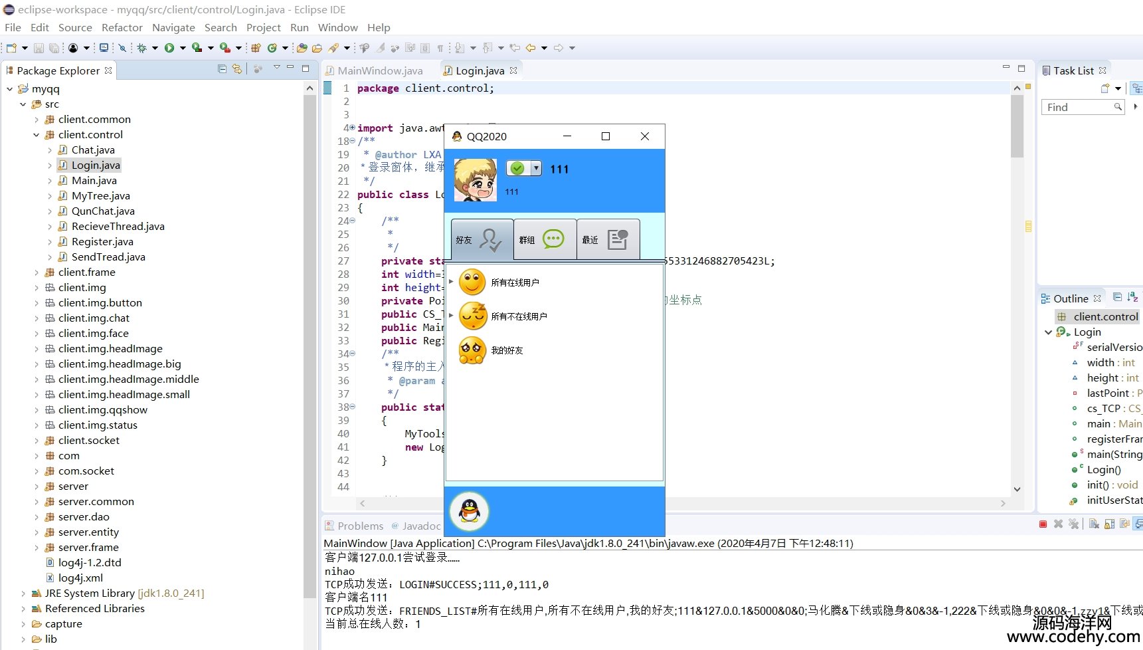Click the user avatar in QQ2020 window
This screenshot has height=650, width=1143.
[x=475, y=180]
